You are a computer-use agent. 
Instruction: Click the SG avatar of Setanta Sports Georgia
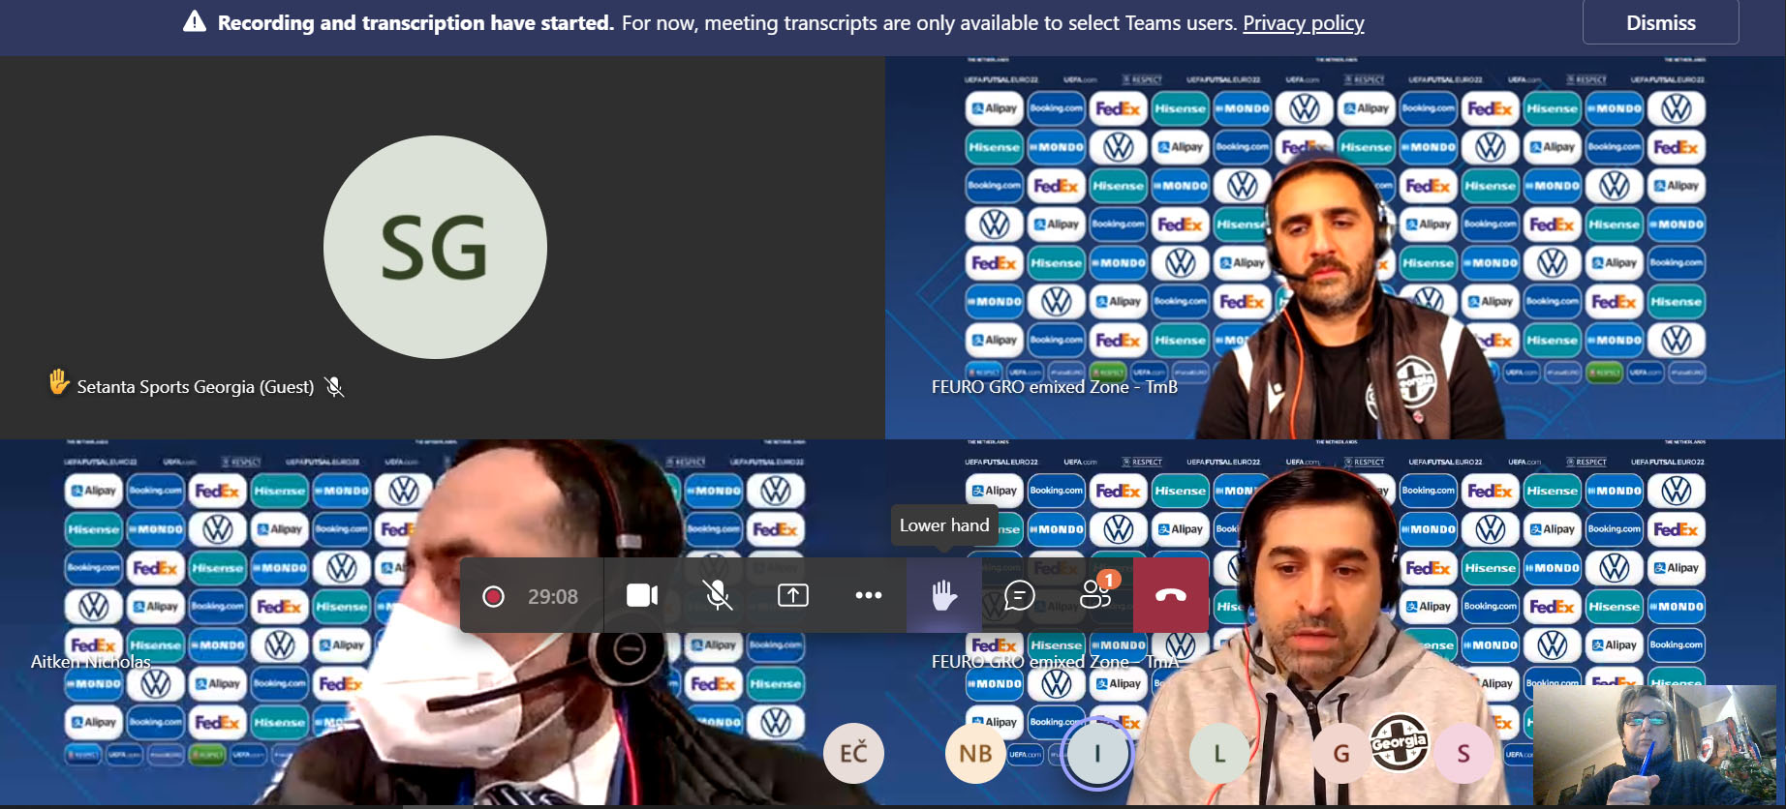click(435, 248)
